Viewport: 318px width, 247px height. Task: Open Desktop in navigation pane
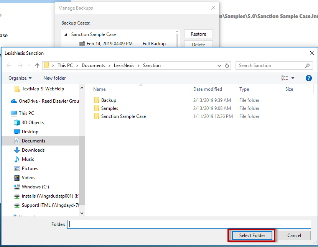coord(30,132)
